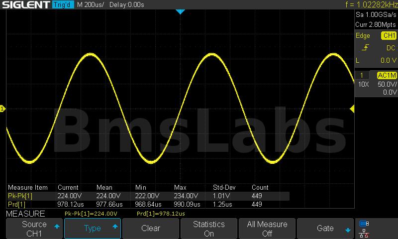
Task: Click the channel 1 number badge
Action: (362, 75)
